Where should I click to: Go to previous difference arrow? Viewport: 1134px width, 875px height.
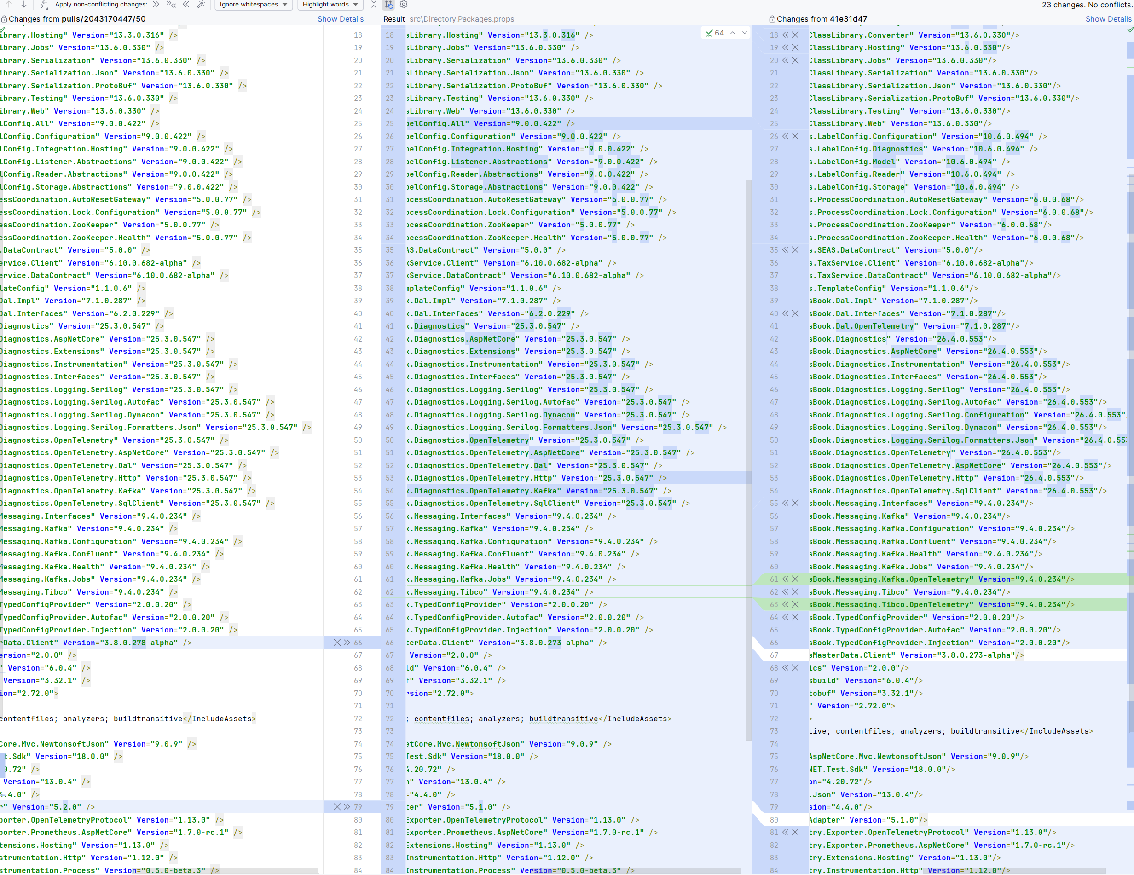click(9, 4)
